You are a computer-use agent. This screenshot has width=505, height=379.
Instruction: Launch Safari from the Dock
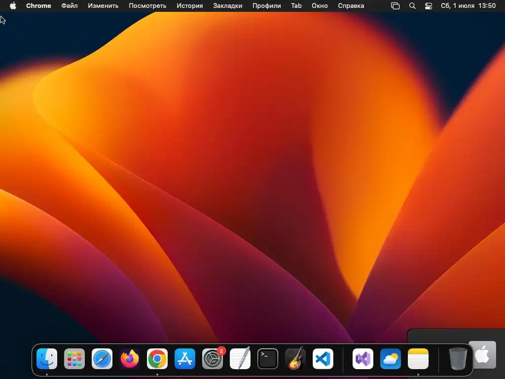[x=102, y=358]
